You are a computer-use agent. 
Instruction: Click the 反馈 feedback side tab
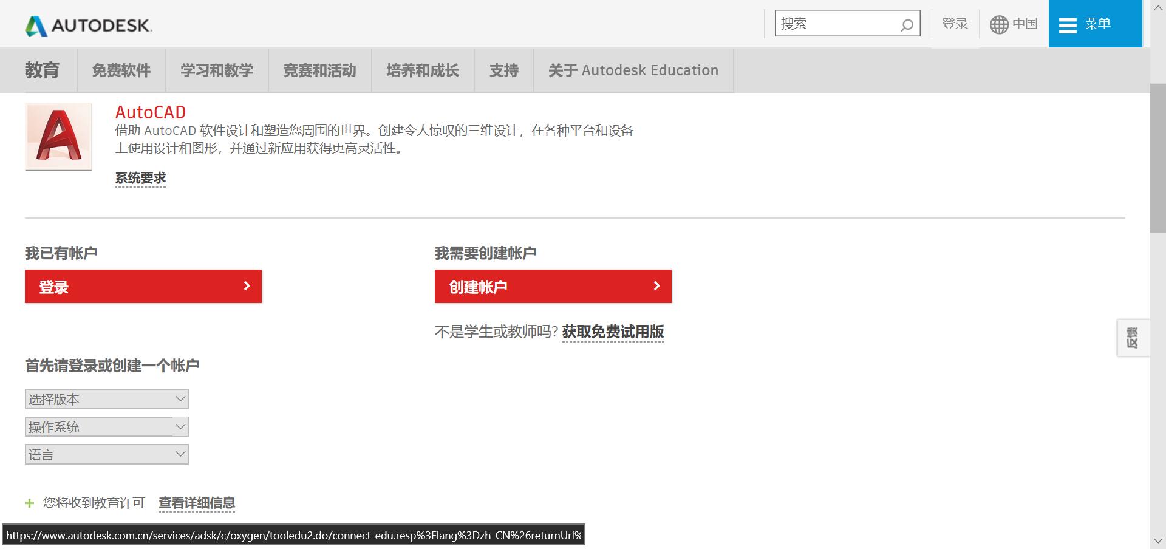[1133, 338]
